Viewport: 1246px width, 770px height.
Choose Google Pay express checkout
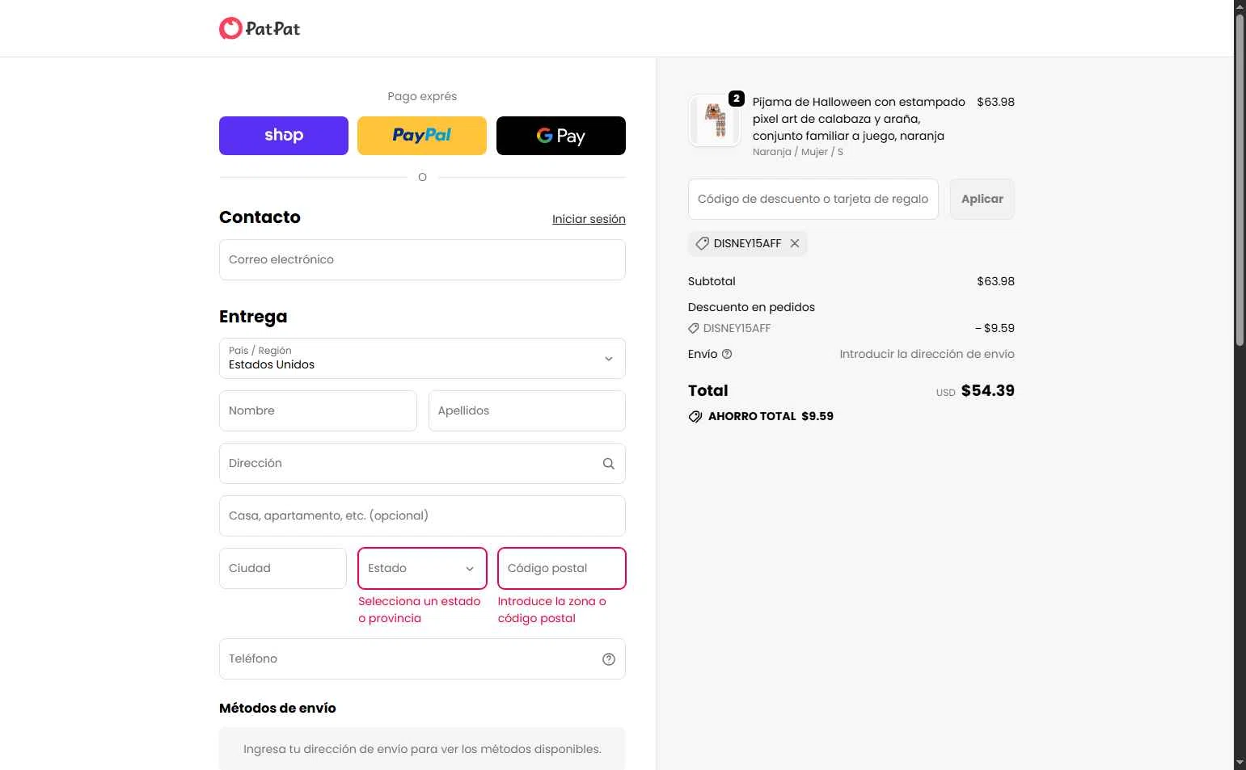click(x=561, y=136)
